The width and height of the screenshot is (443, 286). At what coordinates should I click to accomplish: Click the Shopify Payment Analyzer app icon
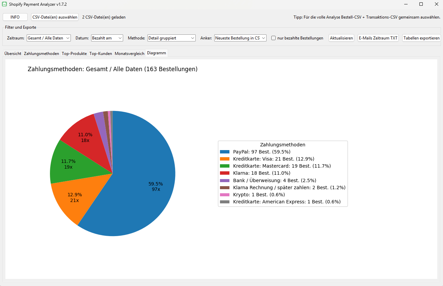(x=4, y=4)
